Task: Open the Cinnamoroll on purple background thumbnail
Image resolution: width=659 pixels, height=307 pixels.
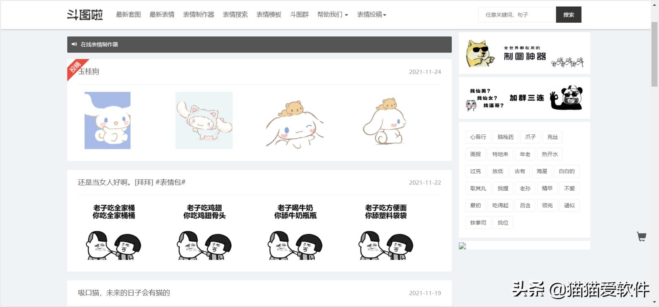Action: [107, 120]
